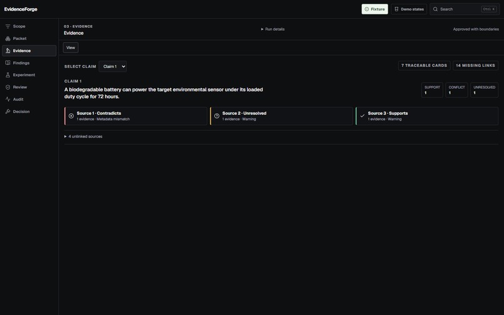Viewport: 504px width, 315px height.
Task: Click the Evidence microscope icon in sidebar
Action: pyautogui.click(x=8, y=51)
